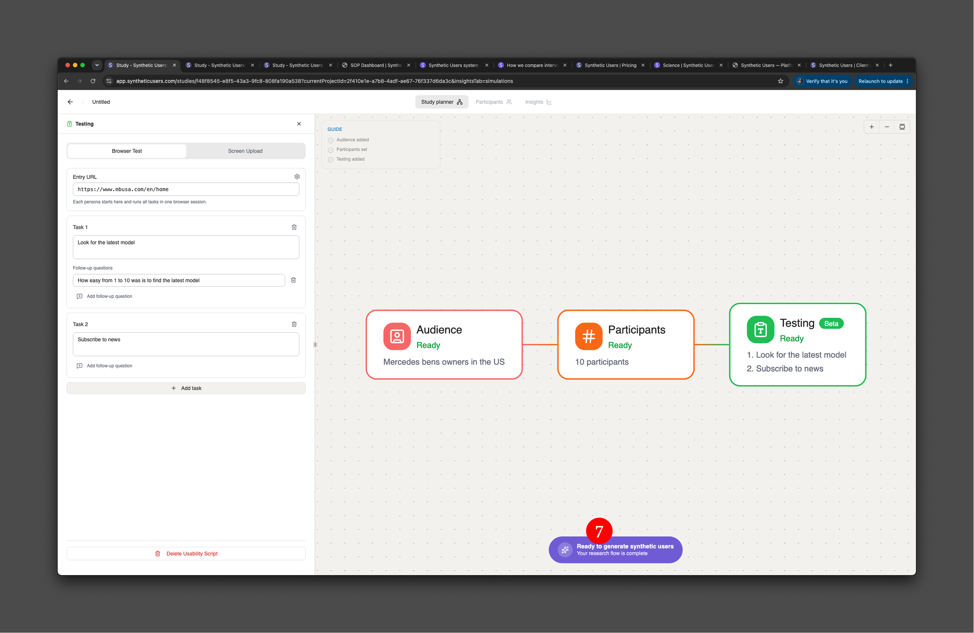Select the Participants hash icon

[588, 336]
